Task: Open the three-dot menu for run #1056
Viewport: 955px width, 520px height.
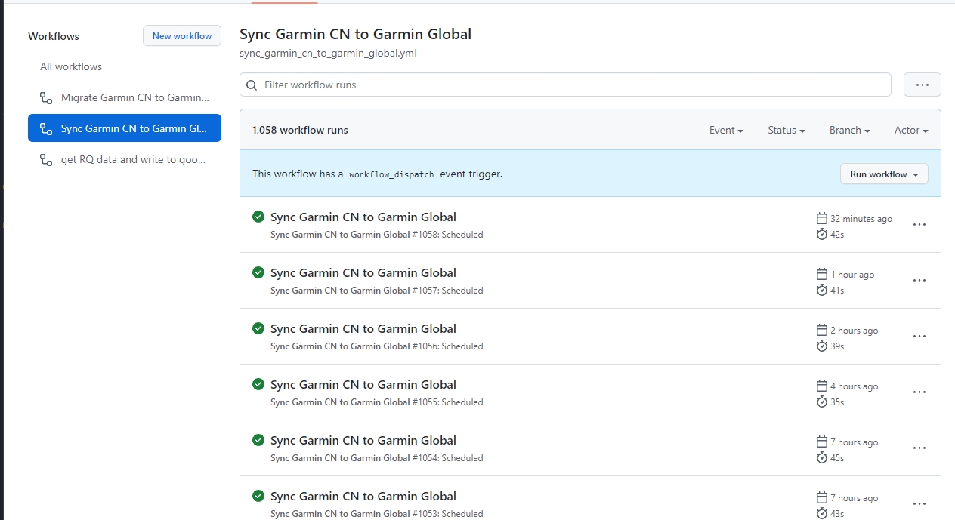Action: click(x=919, y=336)
